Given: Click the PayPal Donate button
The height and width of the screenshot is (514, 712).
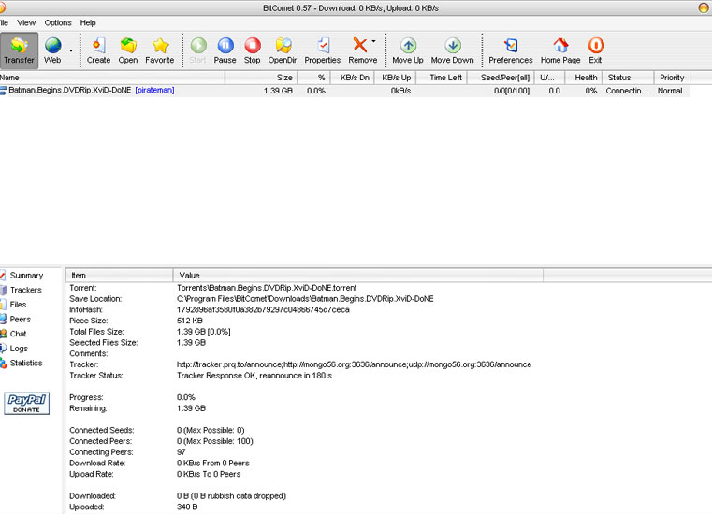Looking at the screenshot, I should [x=27, y=404].
